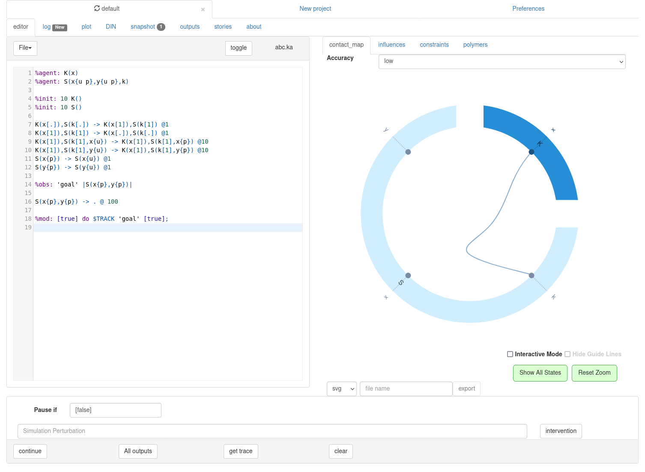Switch to the polymers tab
Screen dimensions: 645x472
(x=475, y=45)
